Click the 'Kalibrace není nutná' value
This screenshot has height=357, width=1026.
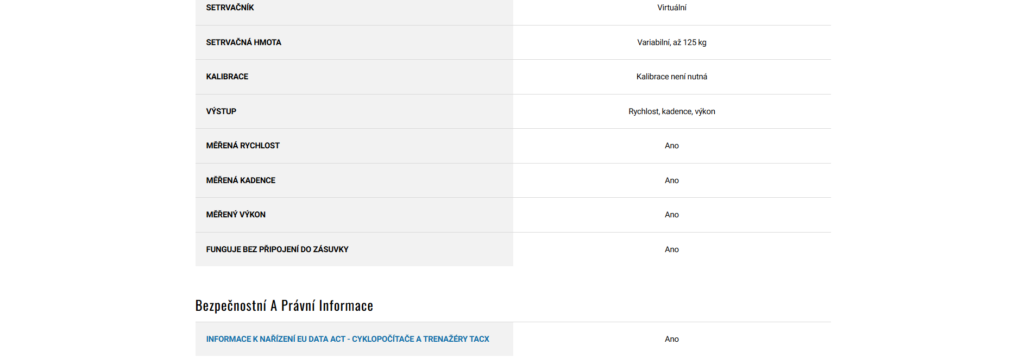pos(671,77)
